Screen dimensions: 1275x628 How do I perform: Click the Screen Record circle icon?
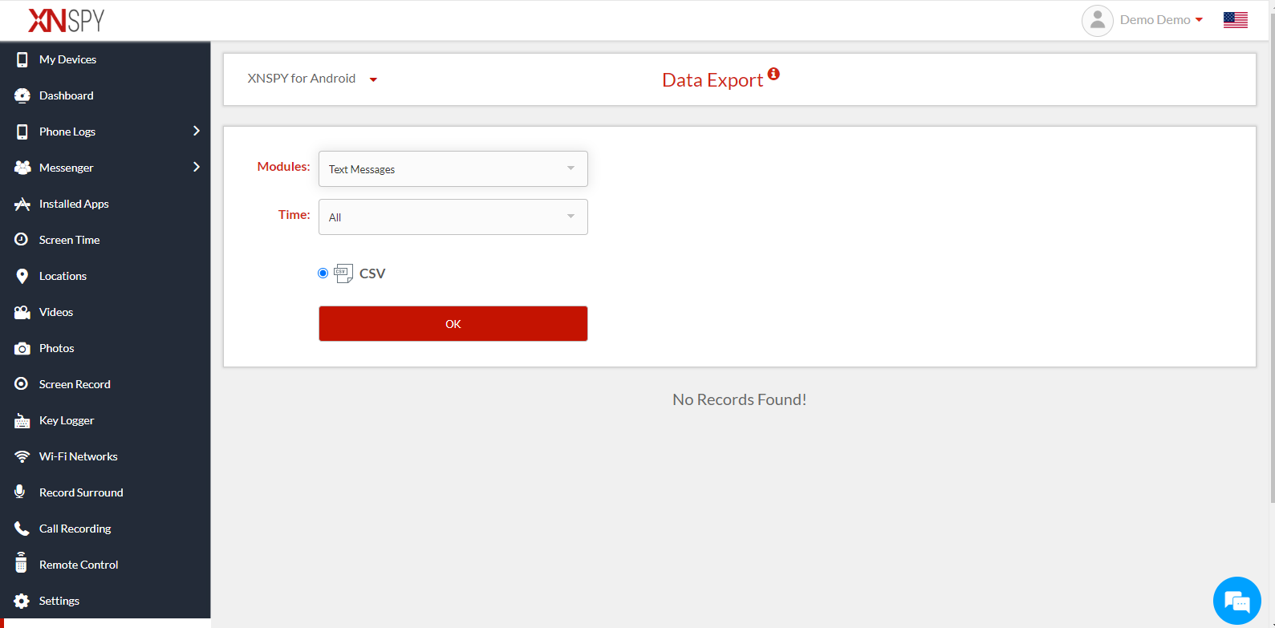pyautogui.click(x=22, y=383)
